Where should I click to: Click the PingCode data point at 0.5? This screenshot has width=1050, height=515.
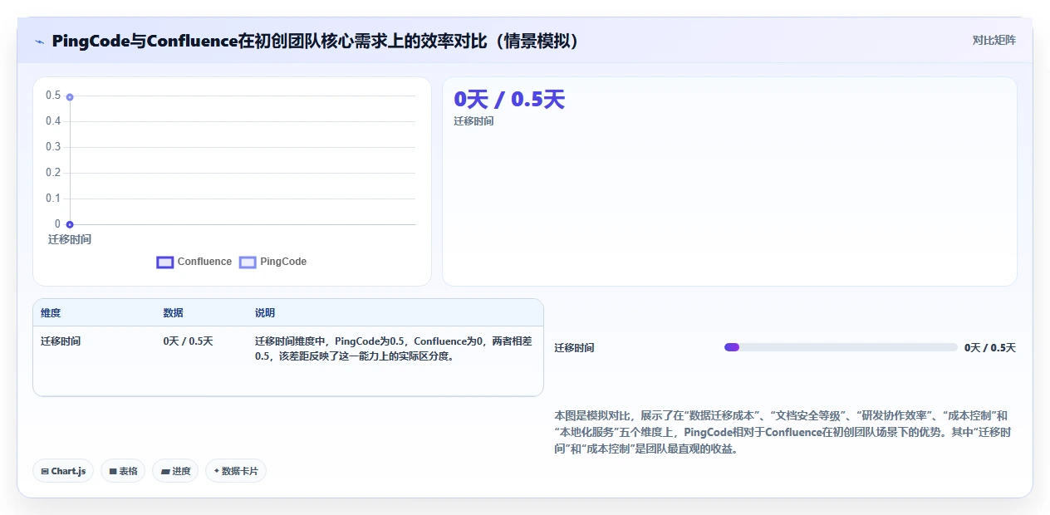click(70, 97)
